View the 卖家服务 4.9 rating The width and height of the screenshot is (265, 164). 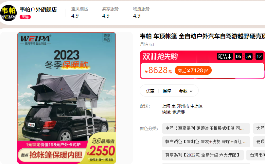pos(110,12)
